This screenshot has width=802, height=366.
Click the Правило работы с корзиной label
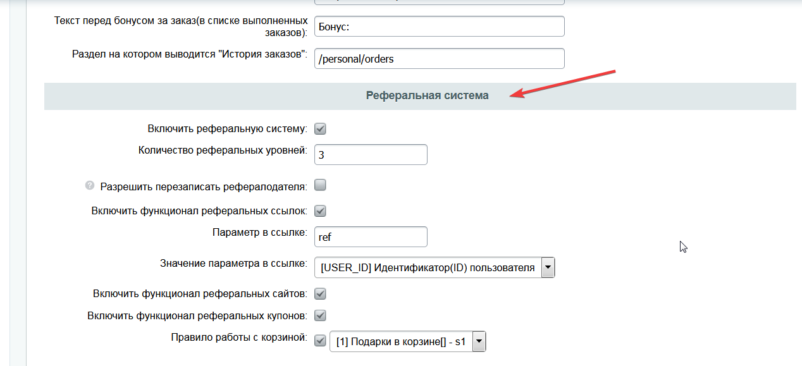click(239, 337)
